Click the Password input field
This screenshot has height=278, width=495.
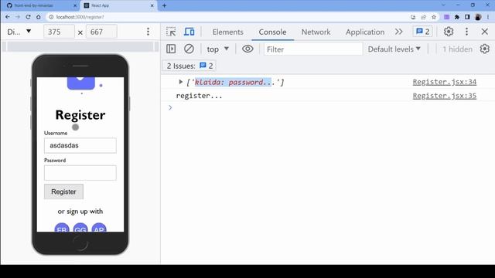[80, 173]
